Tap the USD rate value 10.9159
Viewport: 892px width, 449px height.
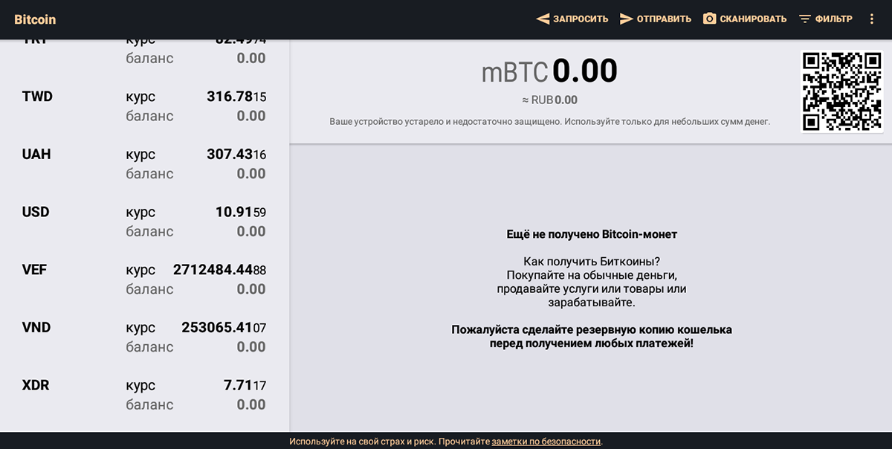(241, 212)
